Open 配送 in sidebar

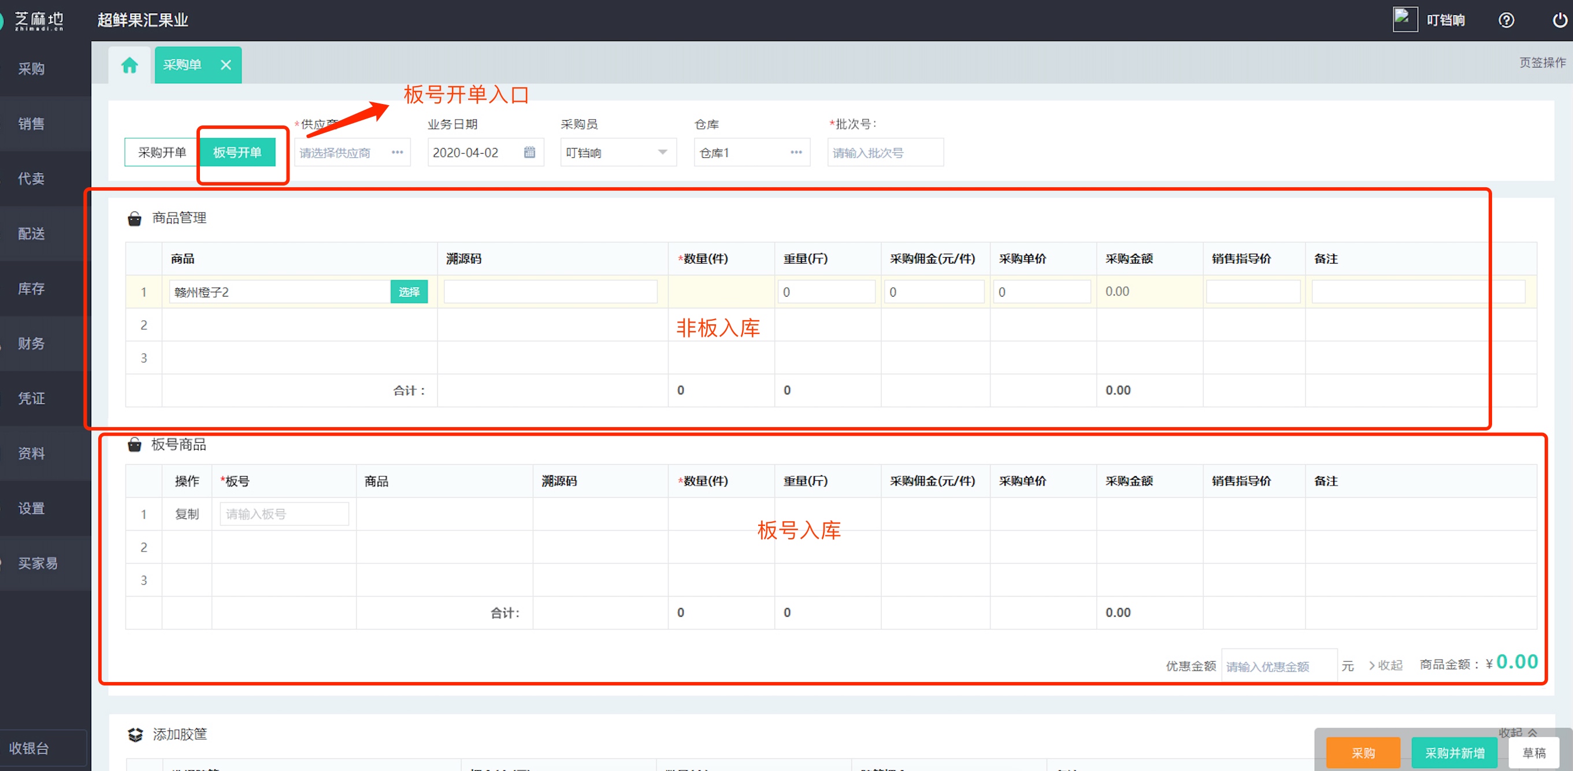tap(32, 233)
